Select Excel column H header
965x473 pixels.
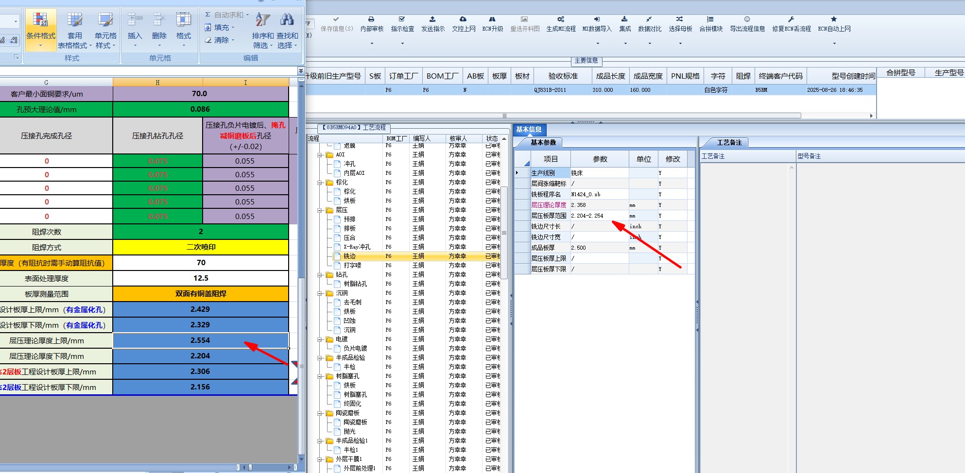point(157,82)
